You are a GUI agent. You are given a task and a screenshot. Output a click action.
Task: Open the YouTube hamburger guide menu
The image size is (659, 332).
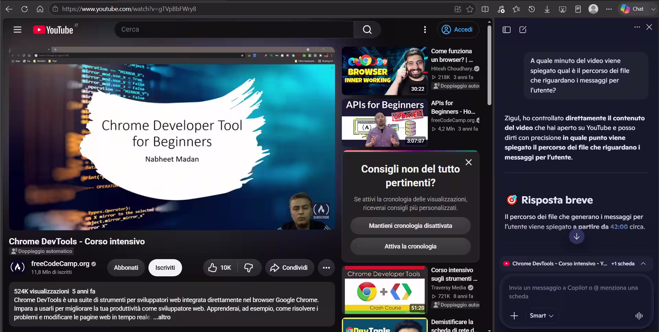click(x=18, y=30)
